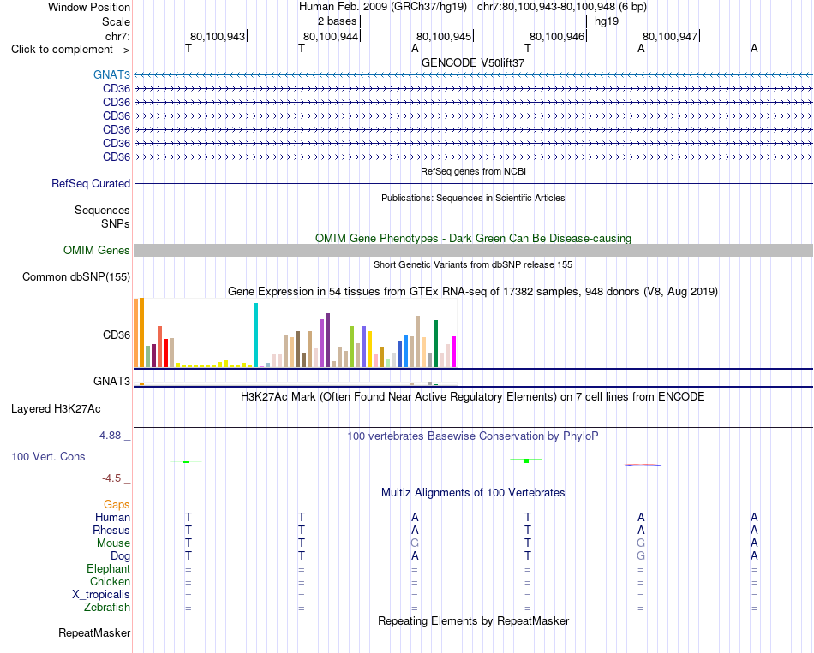Click the gray OMIM Genes bar
The image size is (814, 653).
pyautogui.click(x=473, y=251)
